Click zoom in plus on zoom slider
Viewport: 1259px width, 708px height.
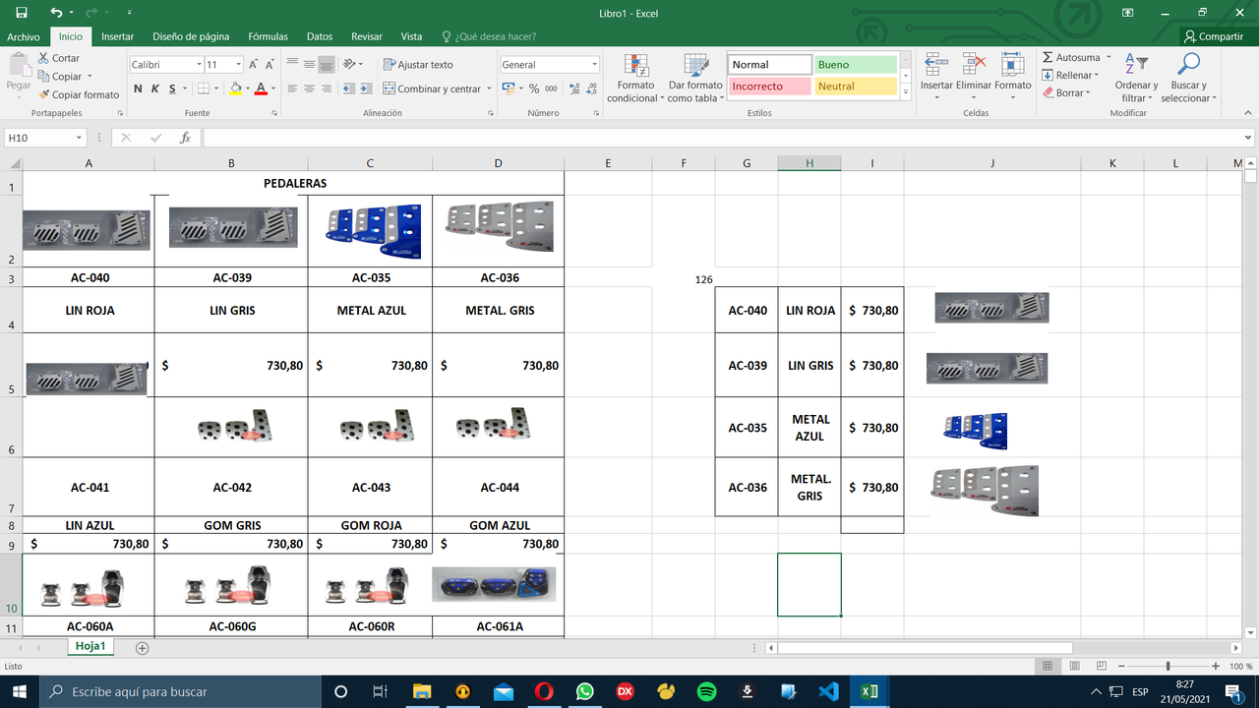click(x=1217, y=666)
